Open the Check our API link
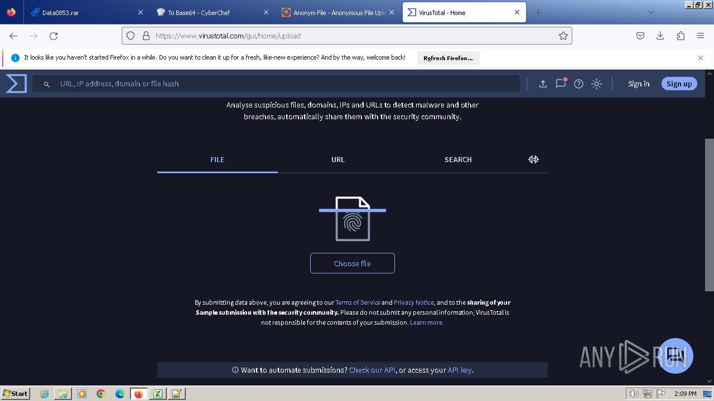This screenshot has width=714, height=401. [373, 370]
